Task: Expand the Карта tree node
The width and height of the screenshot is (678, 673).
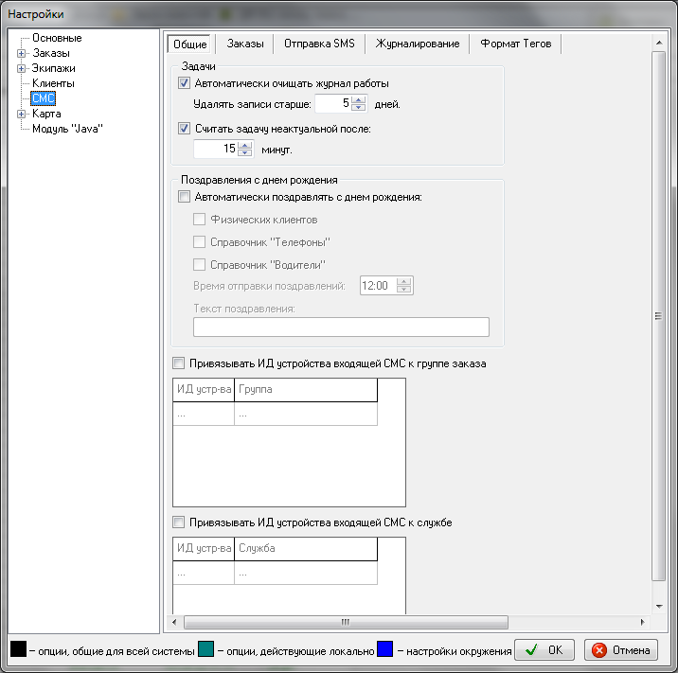Action: pos(22,114)
